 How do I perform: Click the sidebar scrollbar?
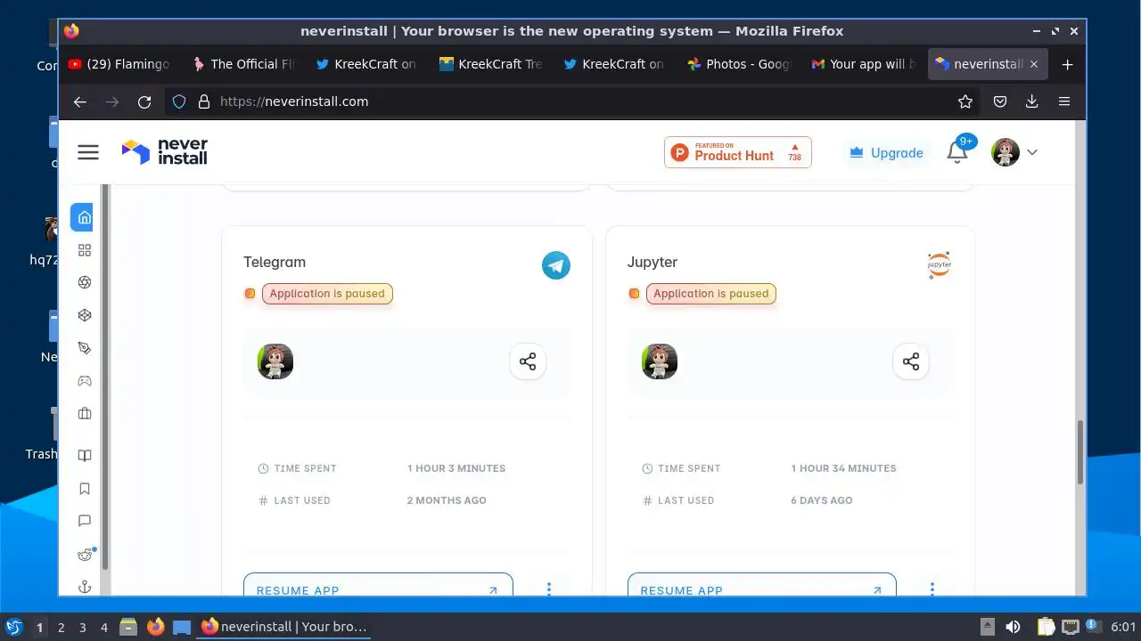click(104, 377)
